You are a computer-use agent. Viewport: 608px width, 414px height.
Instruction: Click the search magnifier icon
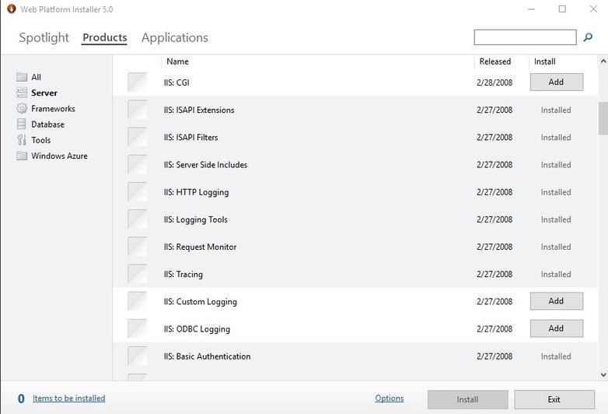click(588, 37)
